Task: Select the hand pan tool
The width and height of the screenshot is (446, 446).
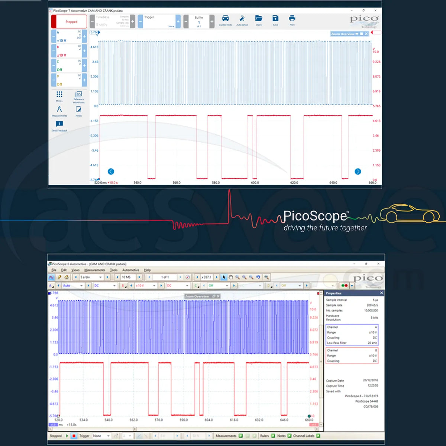Action: point(230,277)
